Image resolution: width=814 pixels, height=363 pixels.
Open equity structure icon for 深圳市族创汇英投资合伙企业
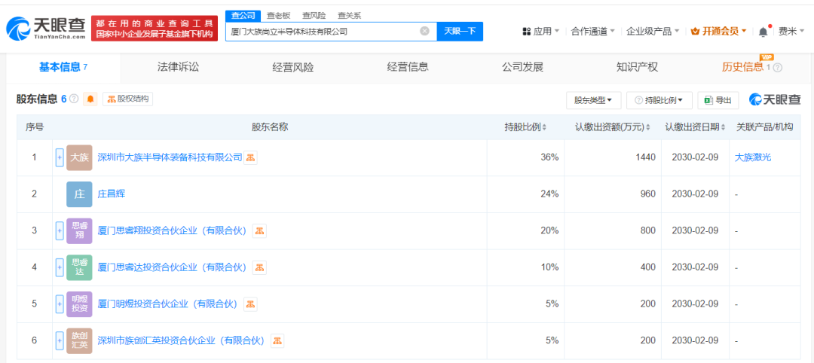point(277,340)
